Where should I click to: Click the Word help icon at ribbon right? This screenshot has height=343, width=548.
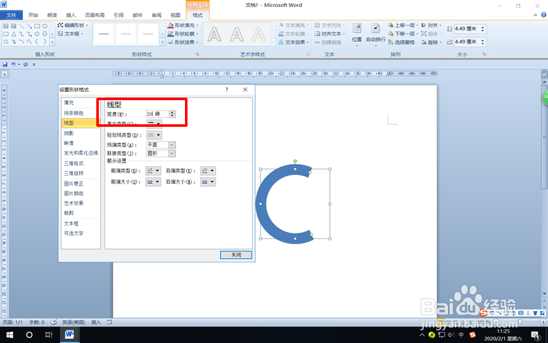[x=544, y=15]
